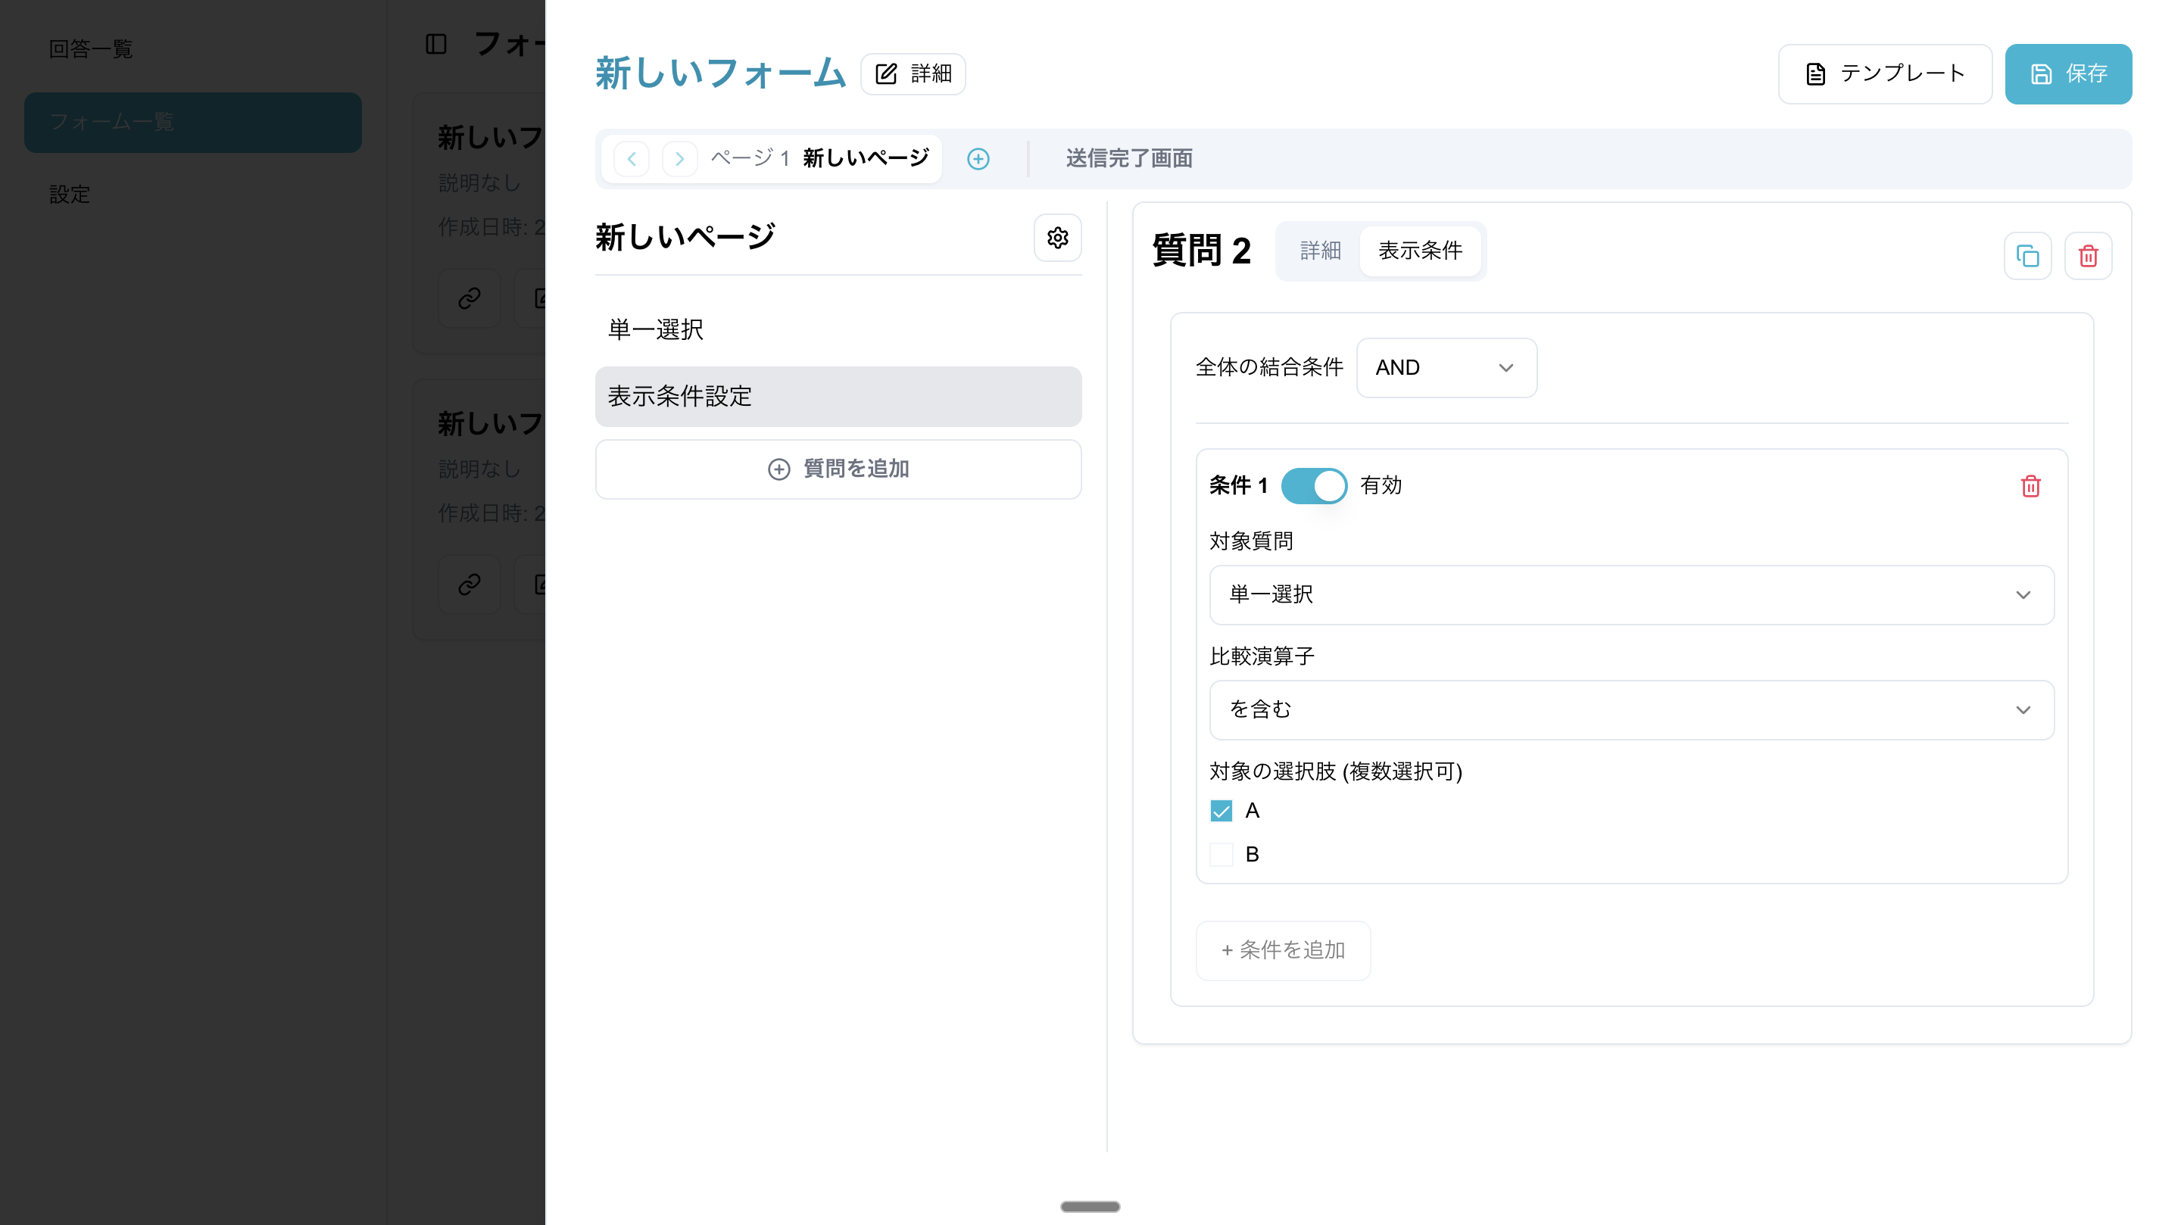This screenshot has width=2181, height=1225.
Task: Click the 質問を追加 button
Action: (838, 469)
